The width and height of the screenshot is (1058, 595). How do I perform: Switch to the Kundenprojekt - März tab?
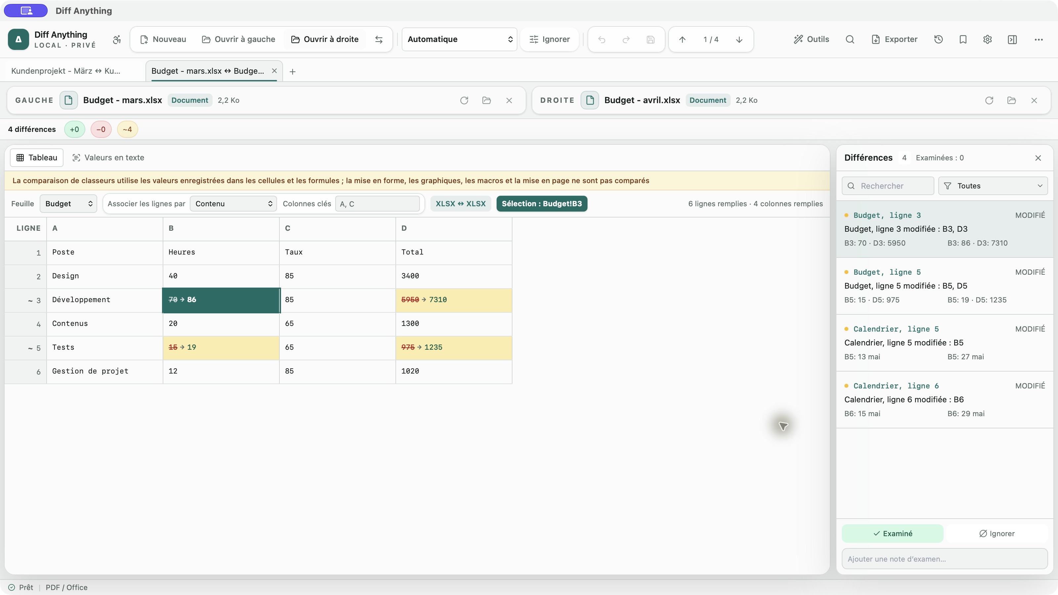click(x=66, y=71)
